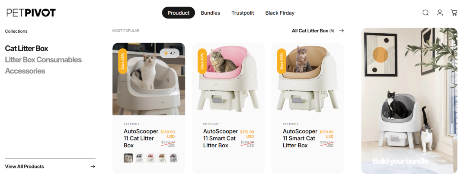Open the pink AutoScooper product image
This screenshot has height=180, width=467.
(228, 80)
